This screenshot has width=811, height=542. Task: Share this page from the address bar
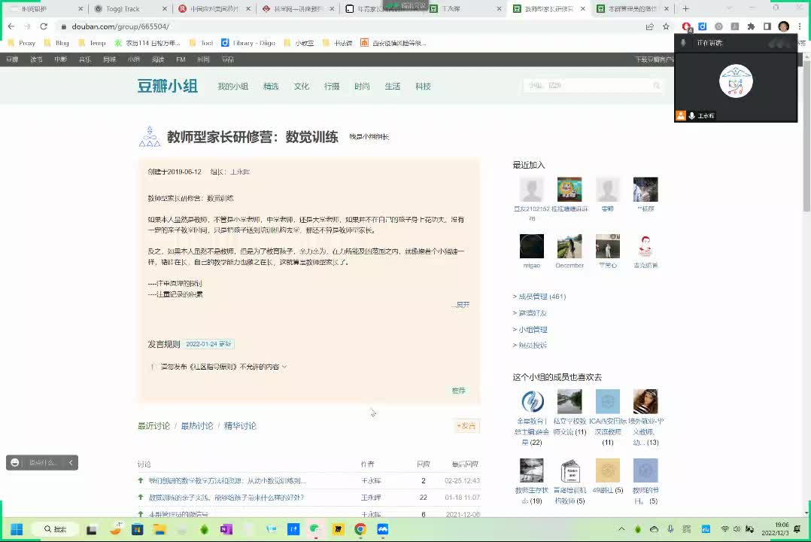(x=650, y=26)
